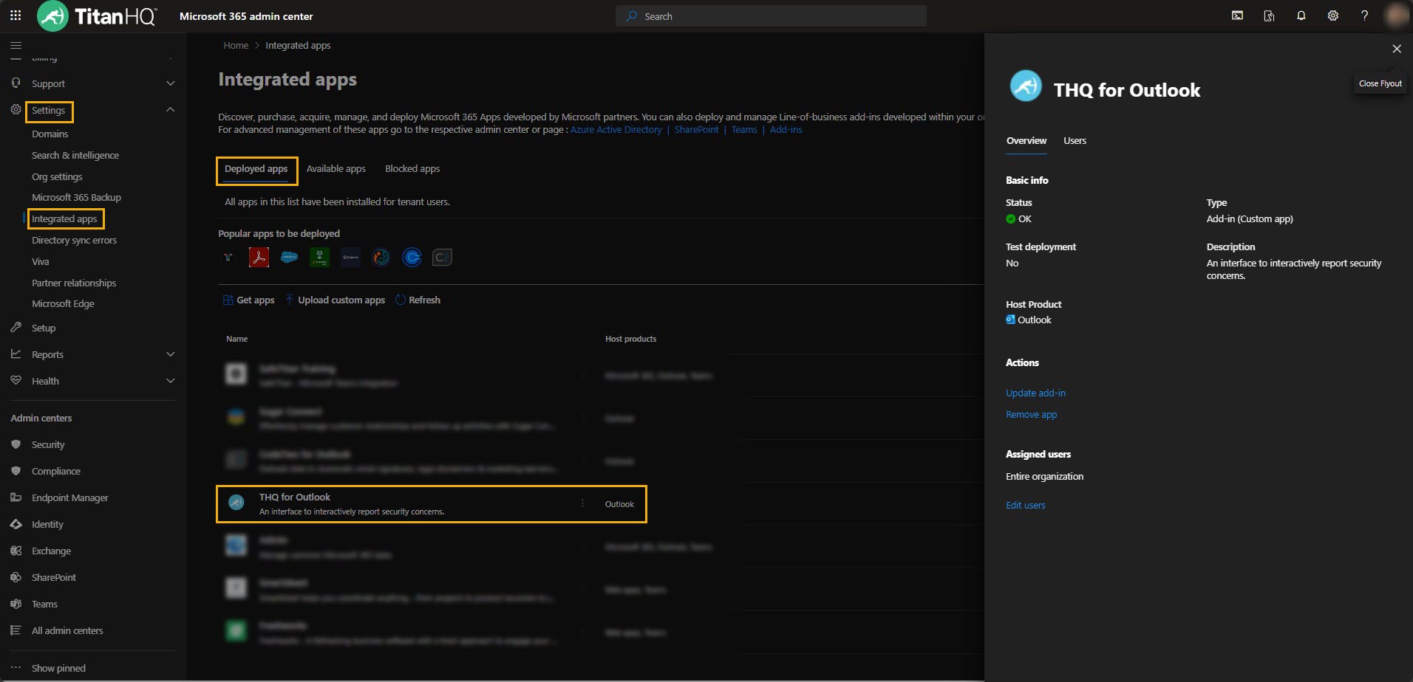Open Viva settings
Viewport: 1413px width, 682px height.
click(x=41, y=262)
